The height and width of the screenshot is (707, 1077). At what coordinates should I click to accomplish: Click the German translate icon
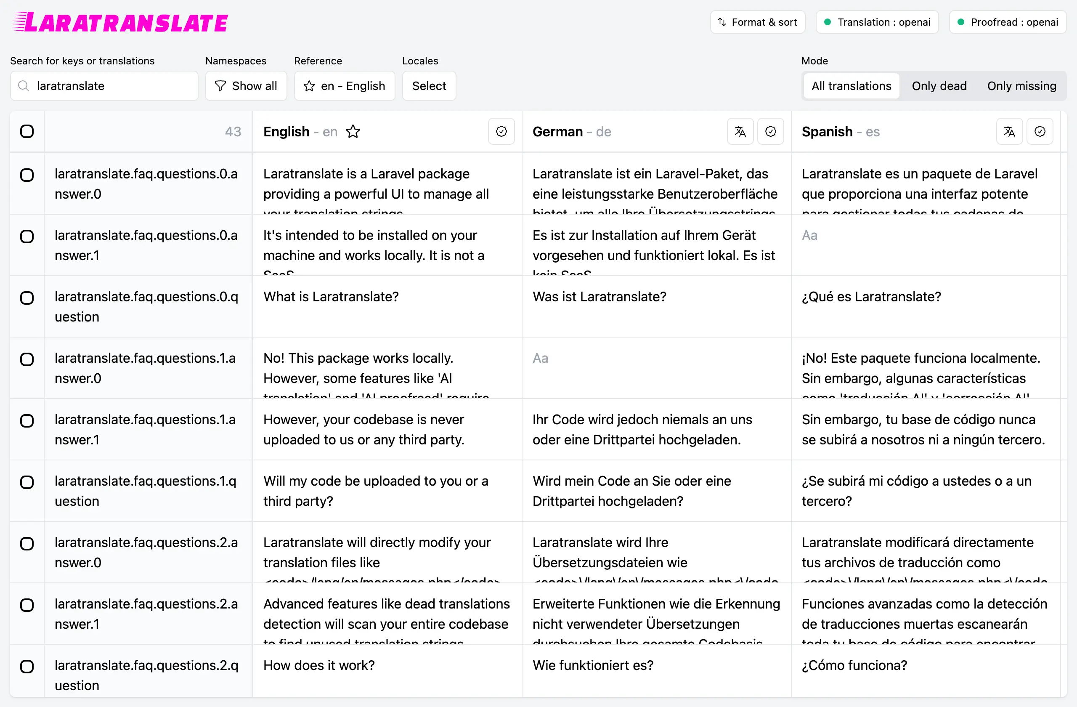point(739,131)
